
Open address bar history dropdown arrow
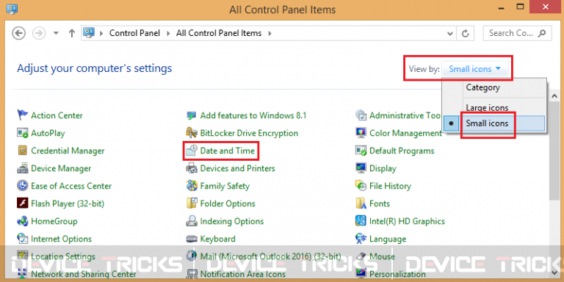pos(449,34)
